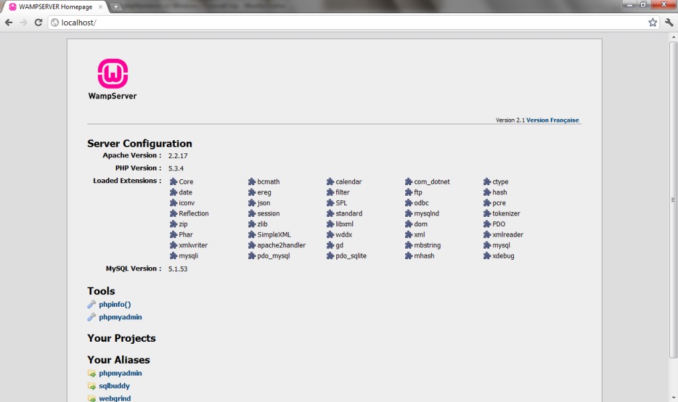The width and height of the screenshot is (678, 402).
Task: Click the Server Configuration heading
Action: (140, 143)
